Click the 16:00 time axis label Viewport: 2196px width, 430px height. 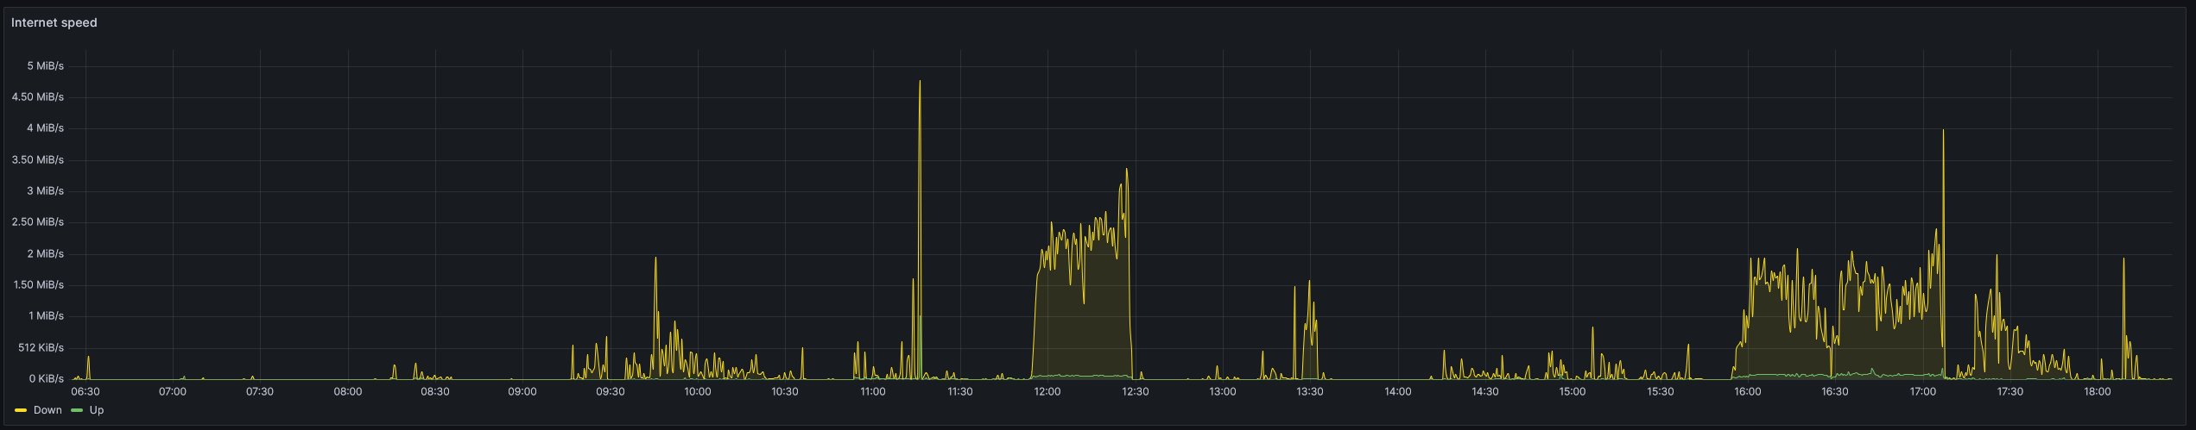(1747, 391)
